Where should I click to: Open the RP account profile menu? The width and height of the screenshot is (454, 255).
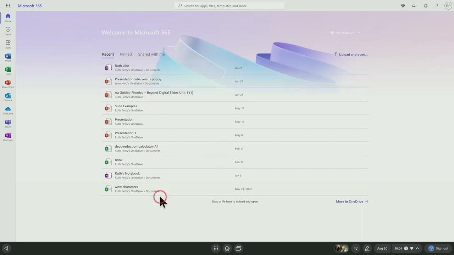[x=448, y=6]
